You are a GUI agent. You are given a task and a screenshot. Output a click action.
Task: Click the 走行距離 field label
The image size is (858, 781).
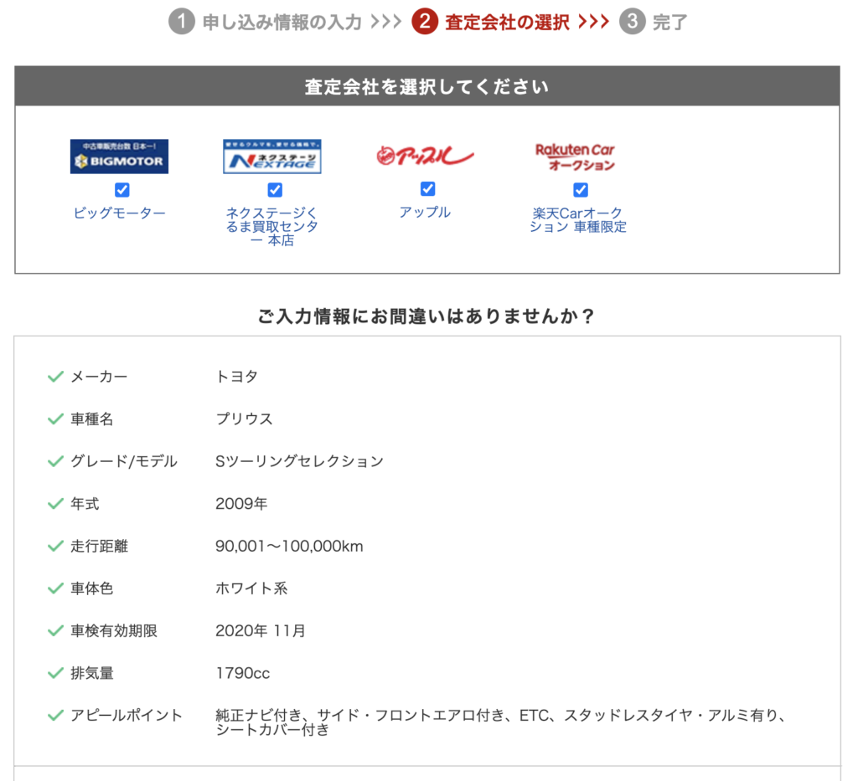(99, 546)
